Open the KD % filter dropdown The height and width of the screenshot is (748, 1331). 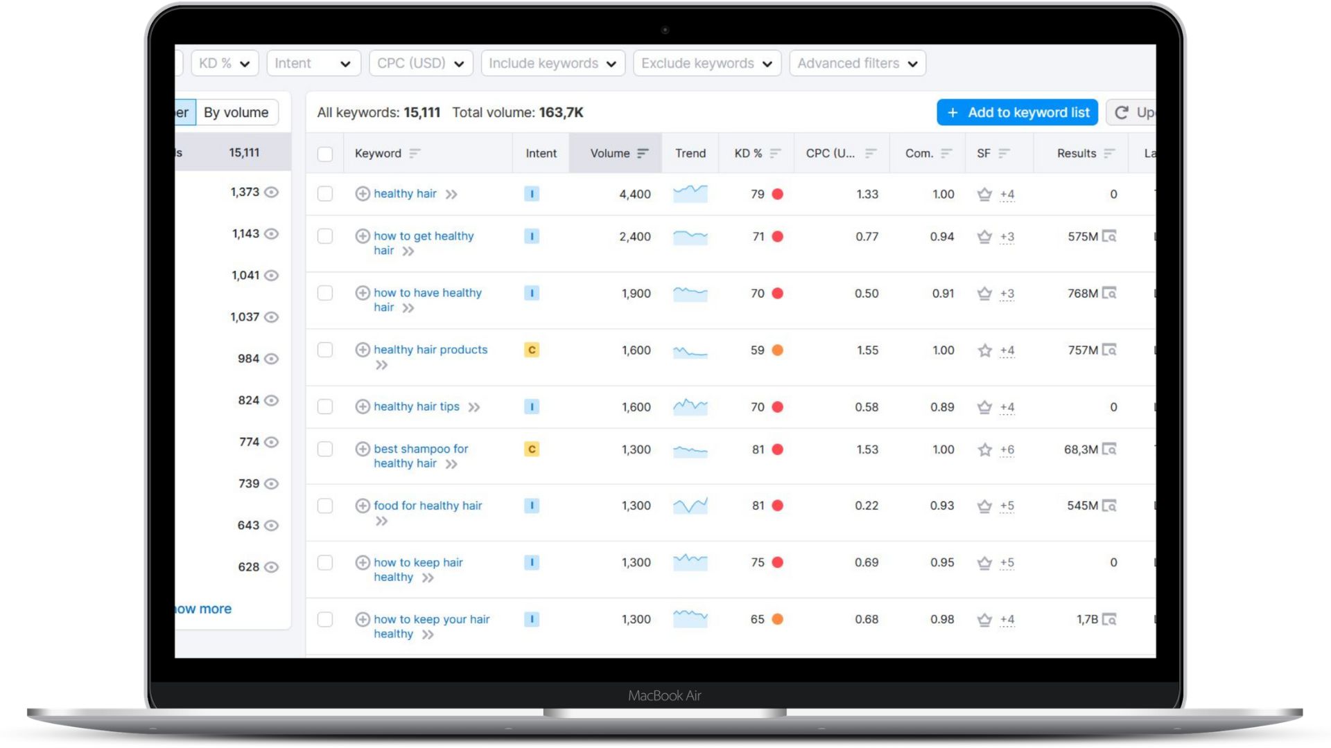tap(224, 64)
